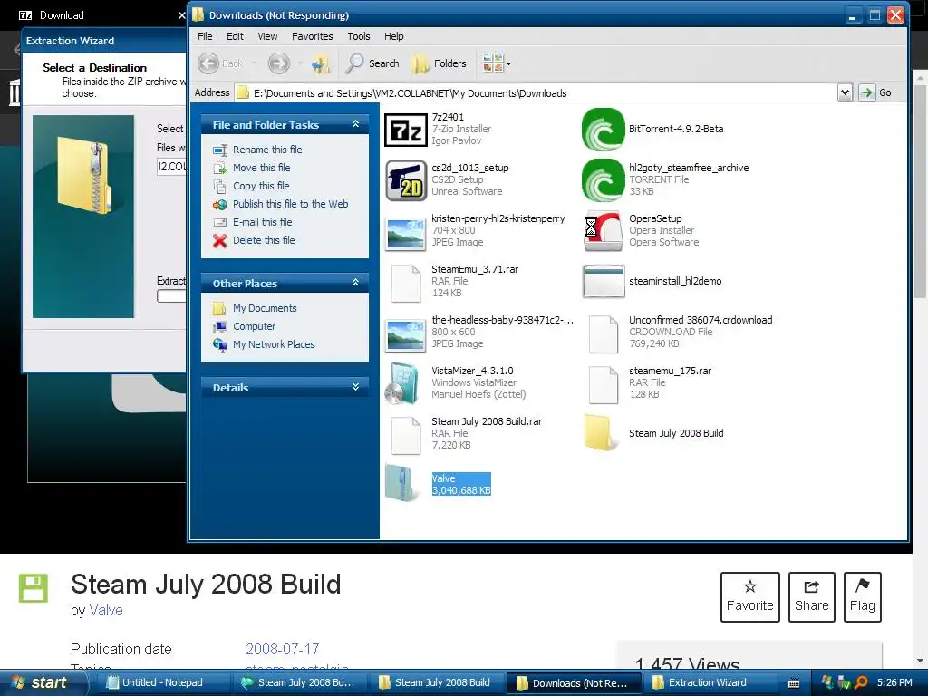
Task: Open the File menu
Action: 205,36
